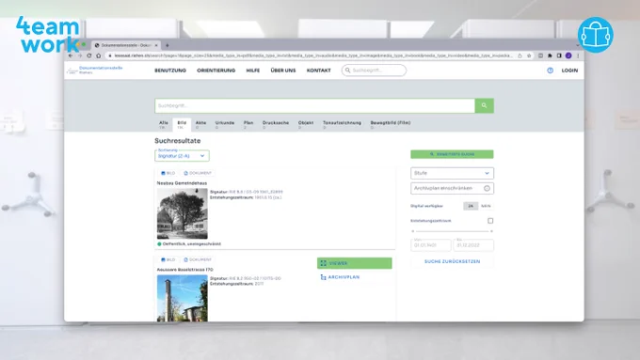The image size is (640, 360).
Task: Open the Sortierung Signatur dropdown
Action: 182,156
